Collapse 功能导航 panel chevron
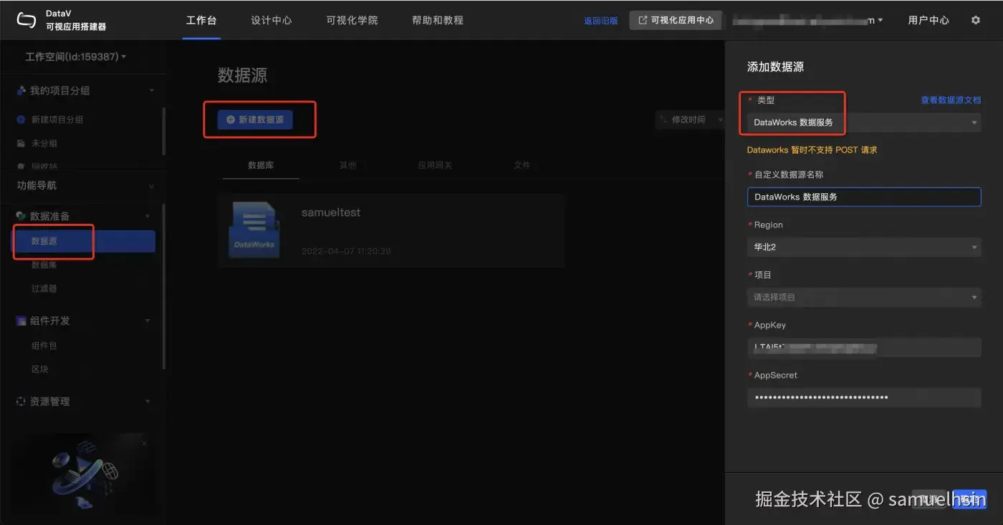 (151, 186)
